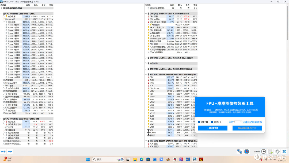Launch Microsoft Edge from taskbar
This screenshot has height=163, width=289.
pos(141,159)
